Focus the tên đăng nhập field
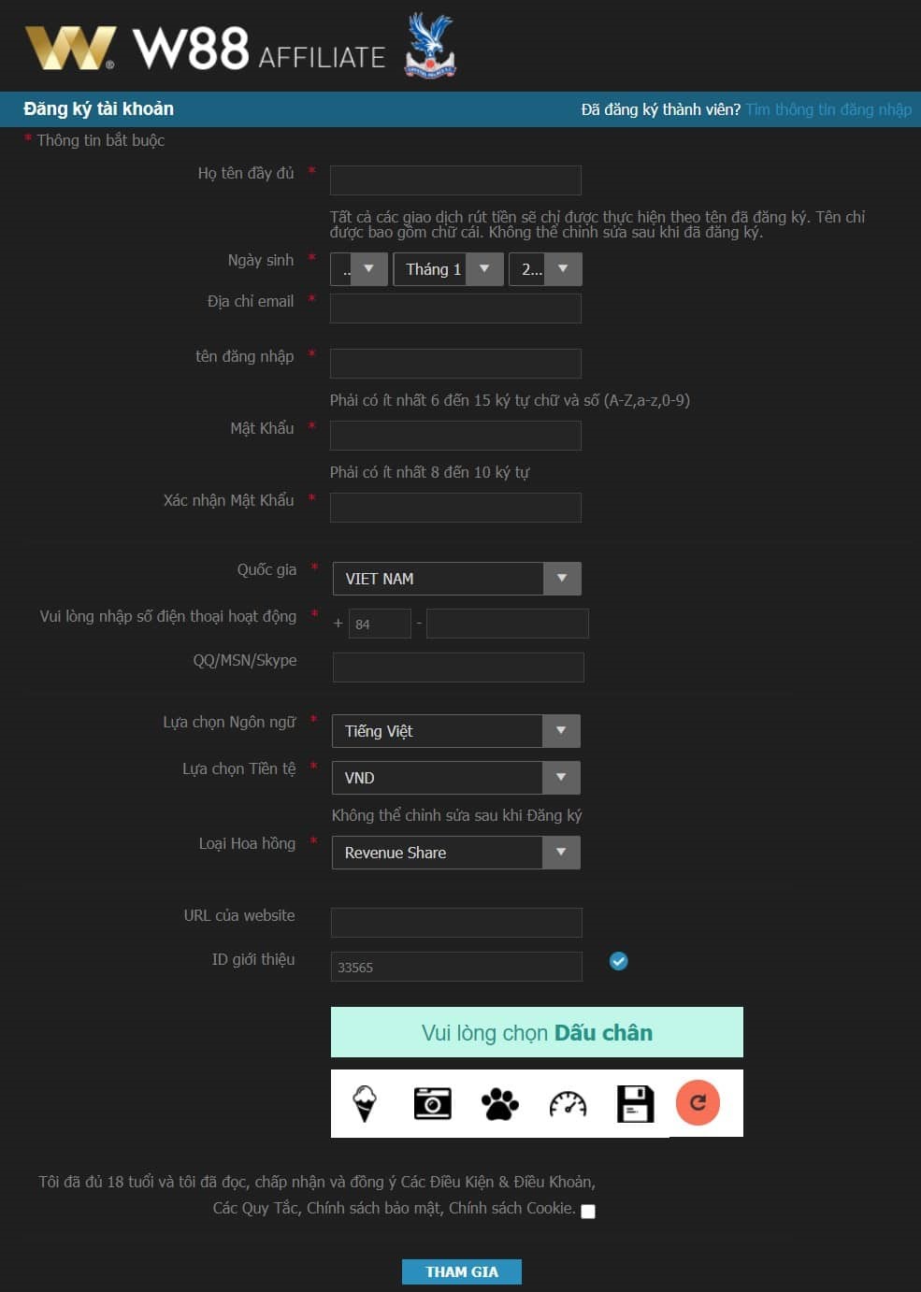The width and height of the screenshot is (921, 1292). pos(455,364)
